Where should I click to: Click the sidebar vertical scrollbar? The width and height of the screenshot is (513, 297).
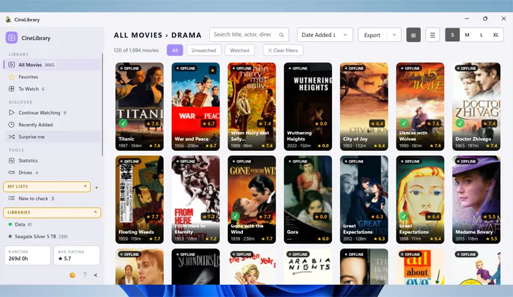pyautogui.click(x=102, y=105)
